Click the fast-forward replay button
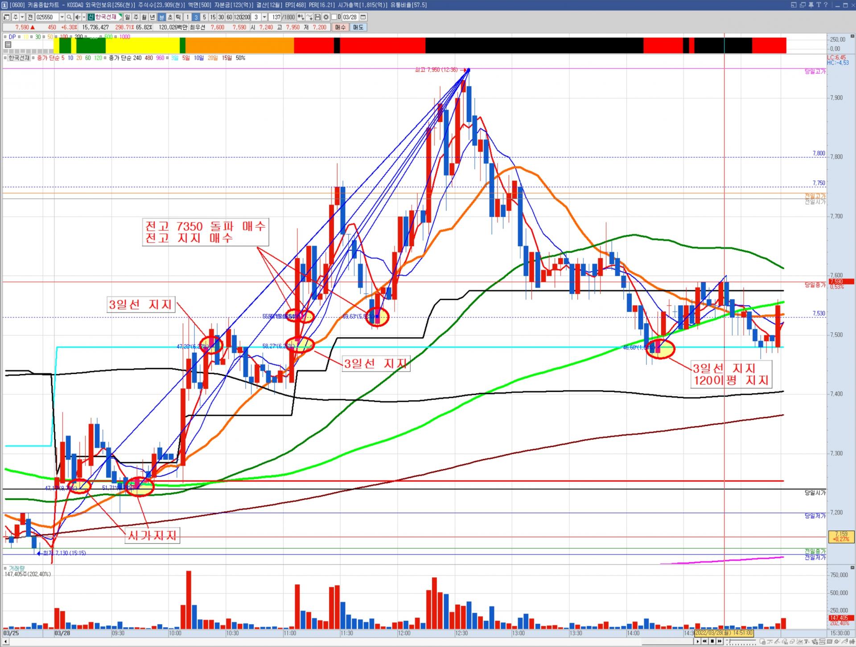 pos(720,641)
